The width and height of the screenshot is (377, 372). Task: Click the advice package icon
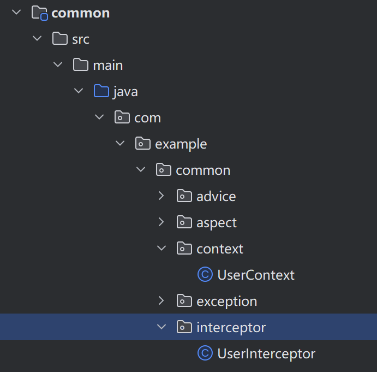(x=184, y=196)
